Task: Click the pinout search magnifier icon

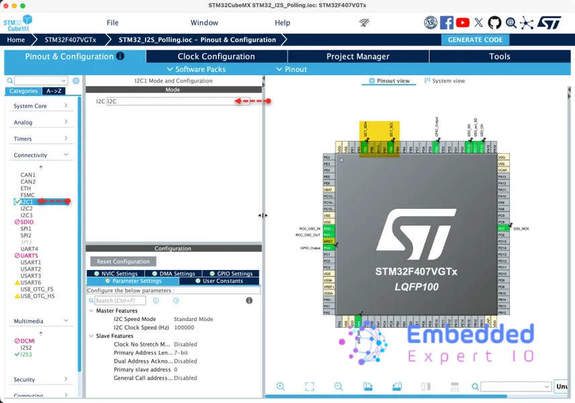Action: [x=475, y=386]
